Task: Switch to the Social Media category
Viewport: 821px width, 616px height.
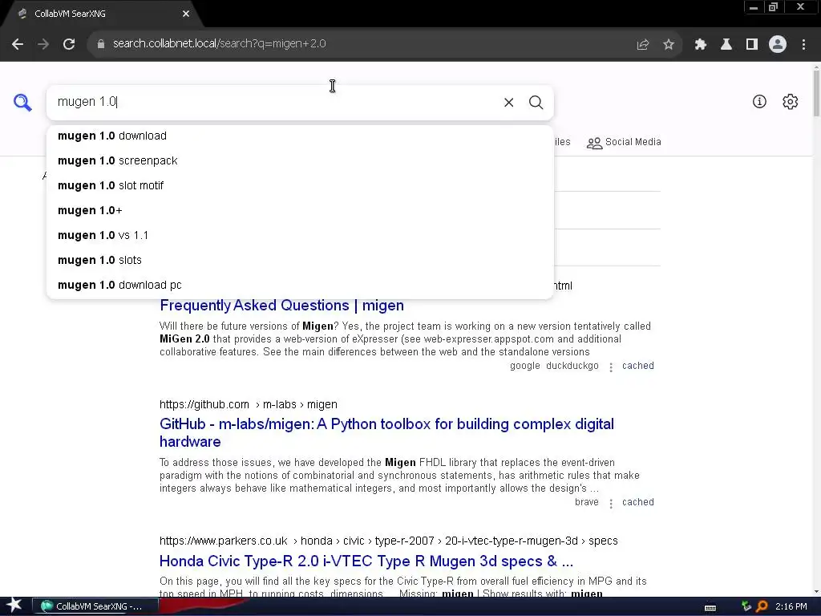Action: 624,143
